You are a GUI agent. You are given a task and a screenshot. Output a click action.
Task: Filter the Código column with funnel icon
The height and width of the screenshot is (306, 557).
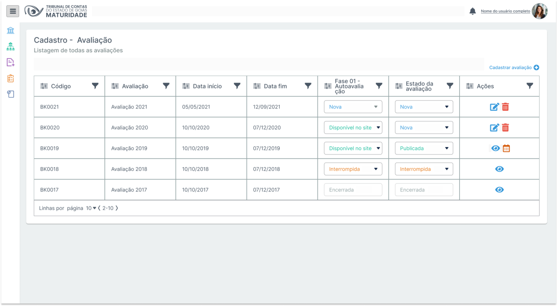point(95,86)
